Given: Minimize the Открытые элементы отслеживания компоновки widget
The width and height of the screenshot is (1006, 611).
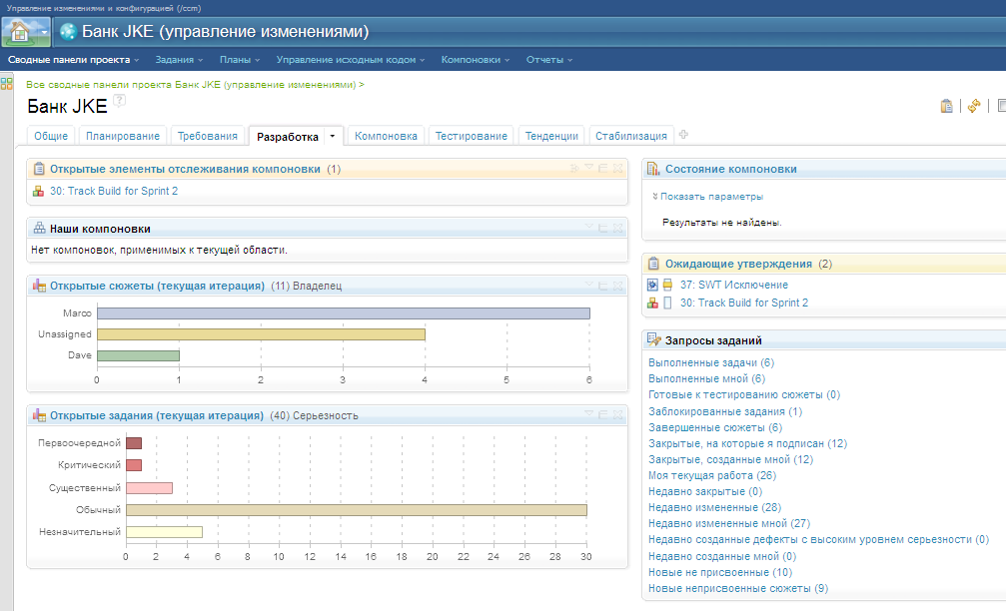Looking at the screenshot, I should [602, 168].
